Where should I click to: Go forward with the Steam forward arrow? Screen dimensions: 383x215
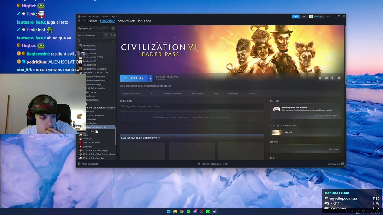pyautogui.click(x=83, y=21)
